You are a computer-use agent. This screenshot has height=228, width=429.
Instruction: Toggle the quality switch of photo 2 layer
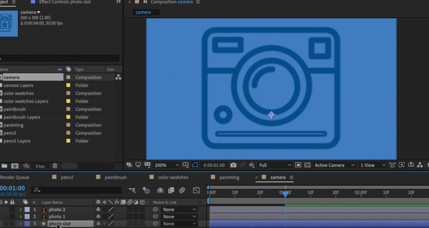pyautogui.click(x=111, y=210)
